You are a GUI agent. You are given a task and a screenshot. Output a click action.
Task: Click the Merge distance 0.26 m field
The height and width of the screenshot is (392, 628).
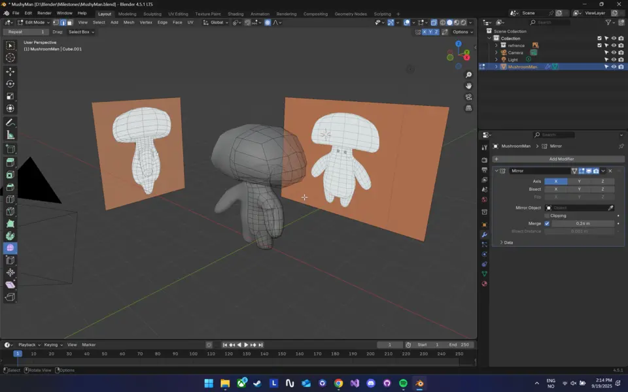583,223
